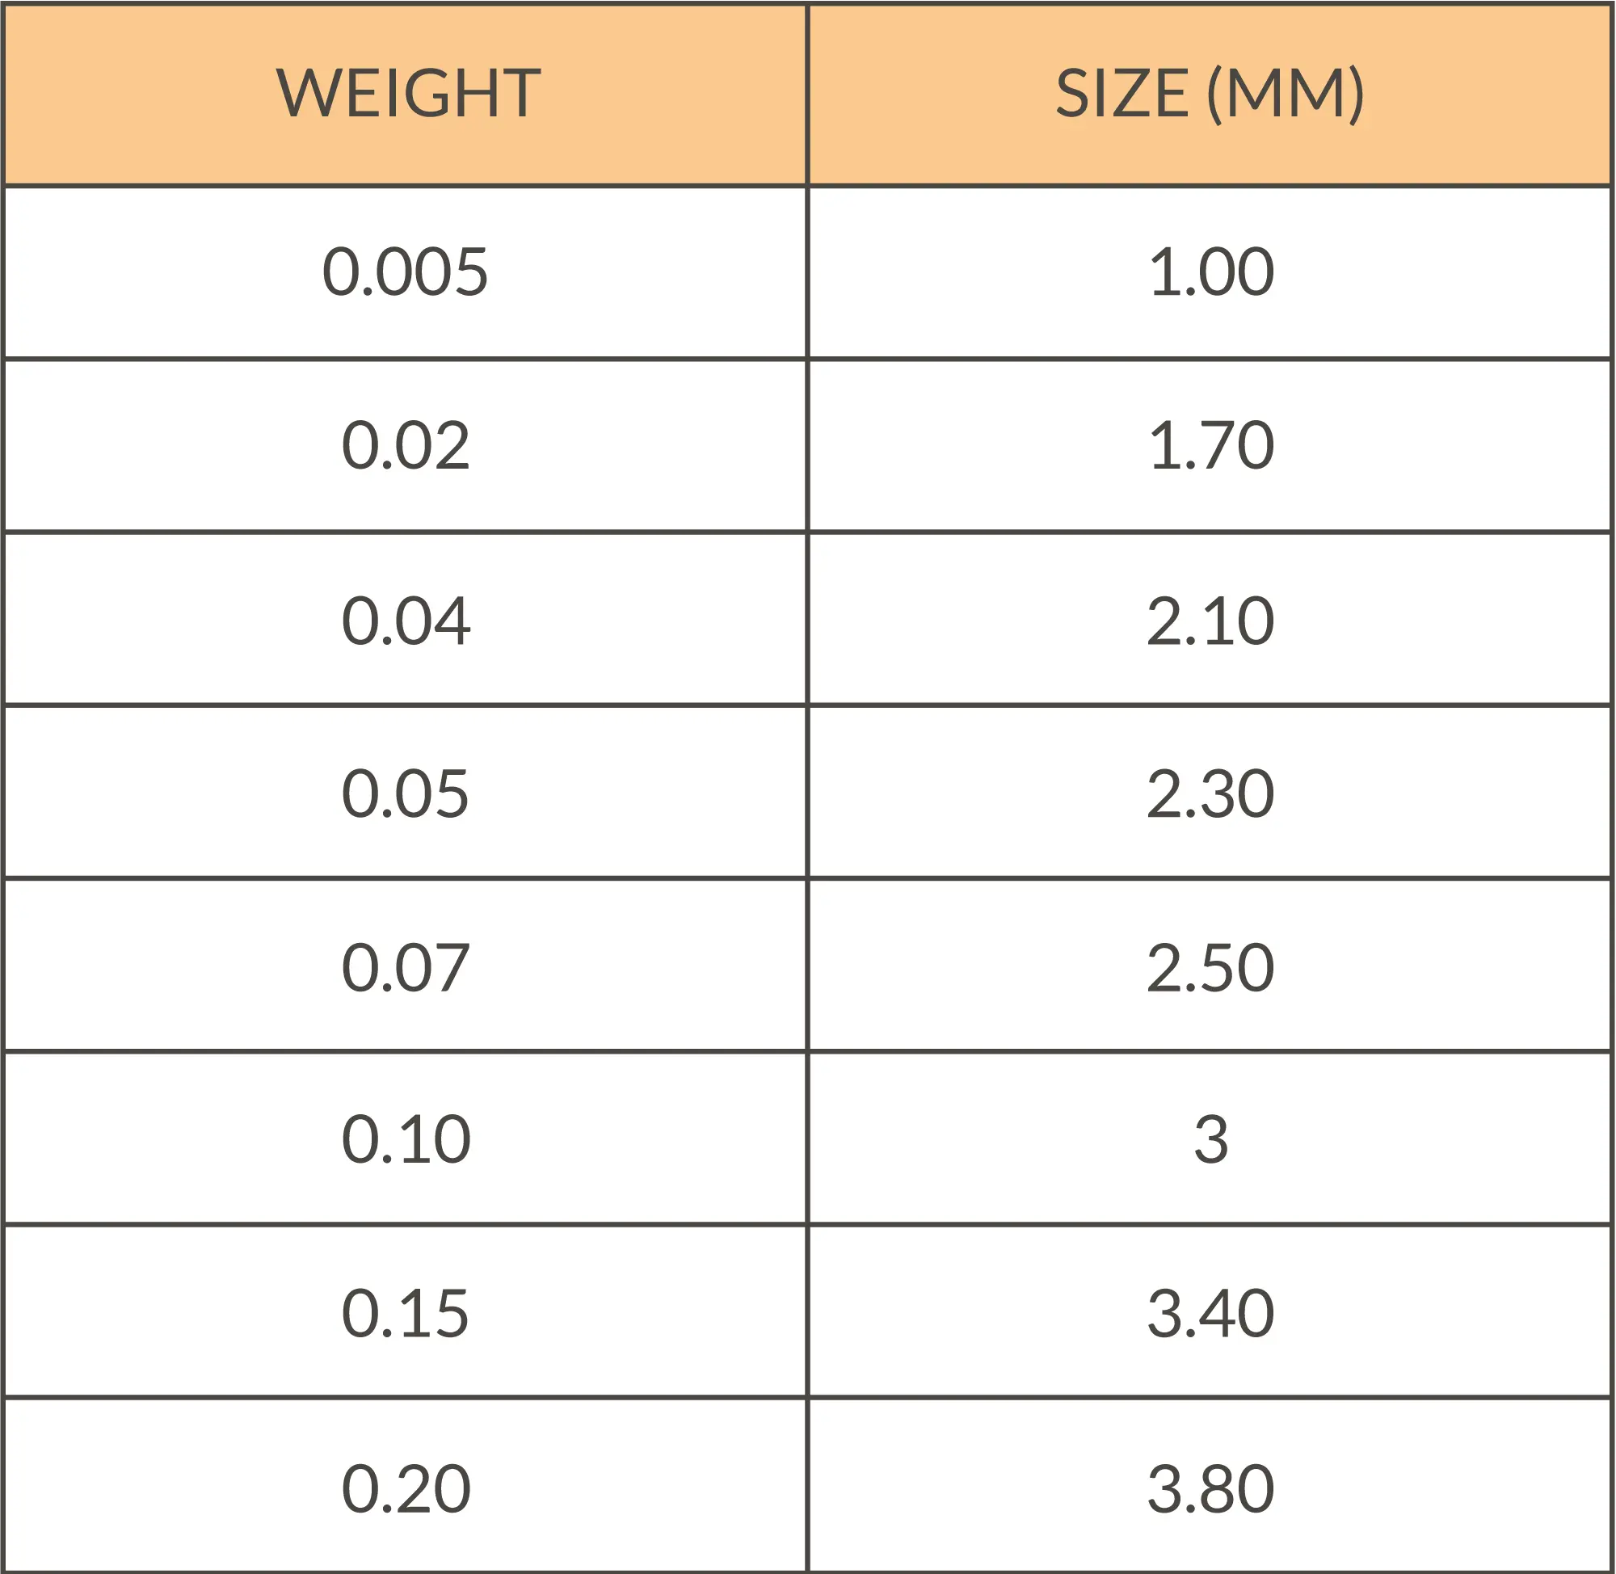1616x1574 pixels.
Task: Select the 2.10 size cell
Action: (x=1210, y=619)
